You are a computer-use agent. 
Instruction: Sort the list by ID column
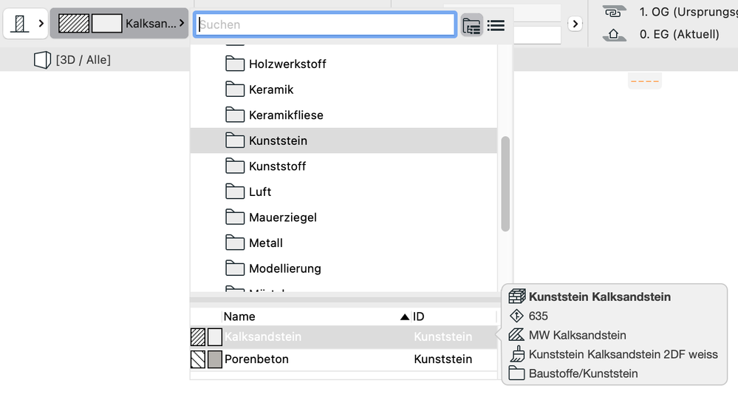point(451,316)
